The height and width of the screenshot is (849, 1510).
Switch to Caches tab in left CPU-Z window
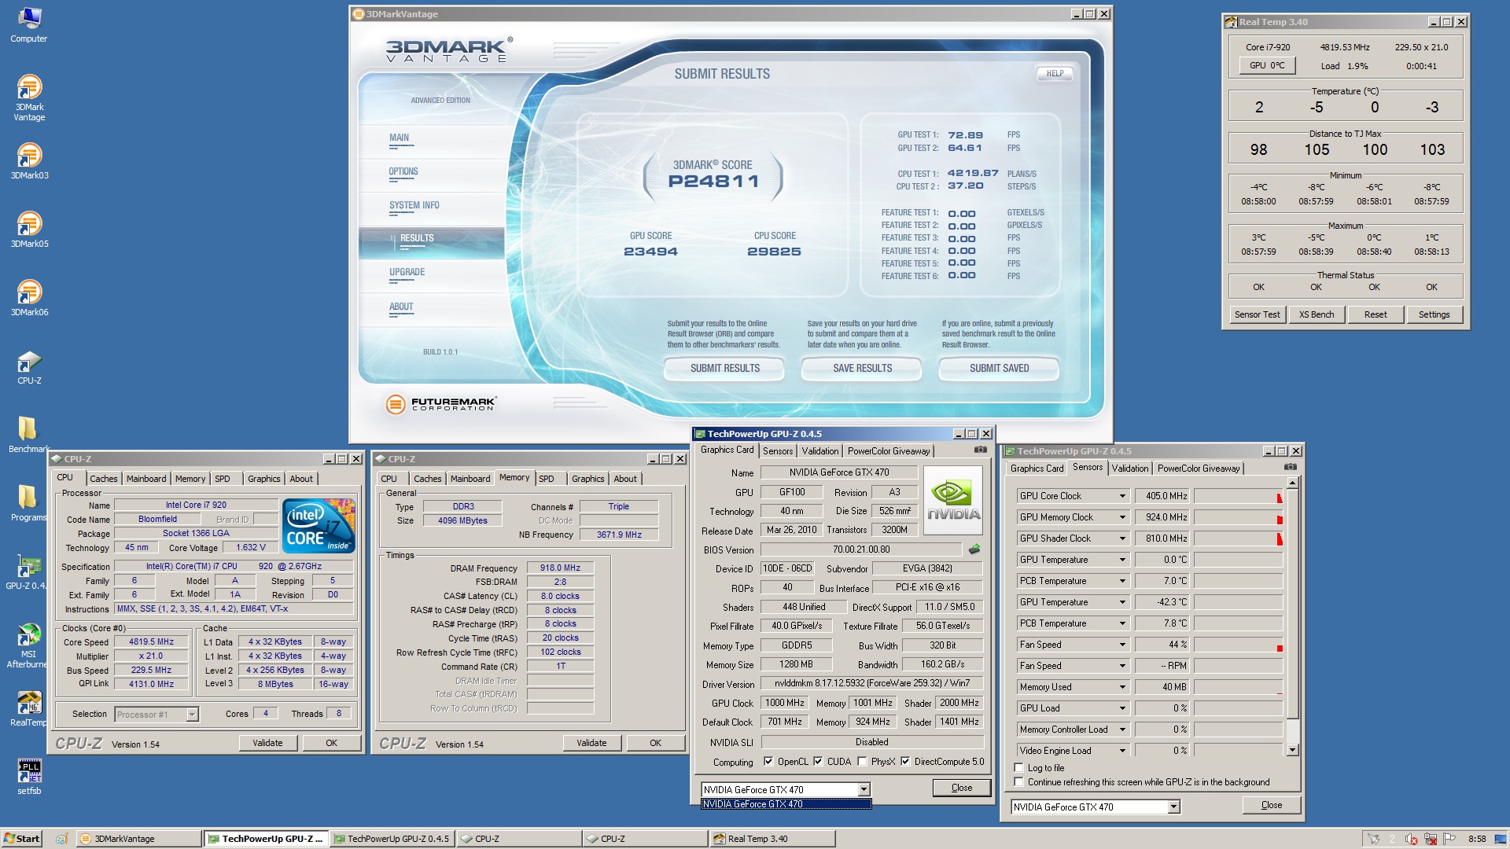tap(103, 478)
